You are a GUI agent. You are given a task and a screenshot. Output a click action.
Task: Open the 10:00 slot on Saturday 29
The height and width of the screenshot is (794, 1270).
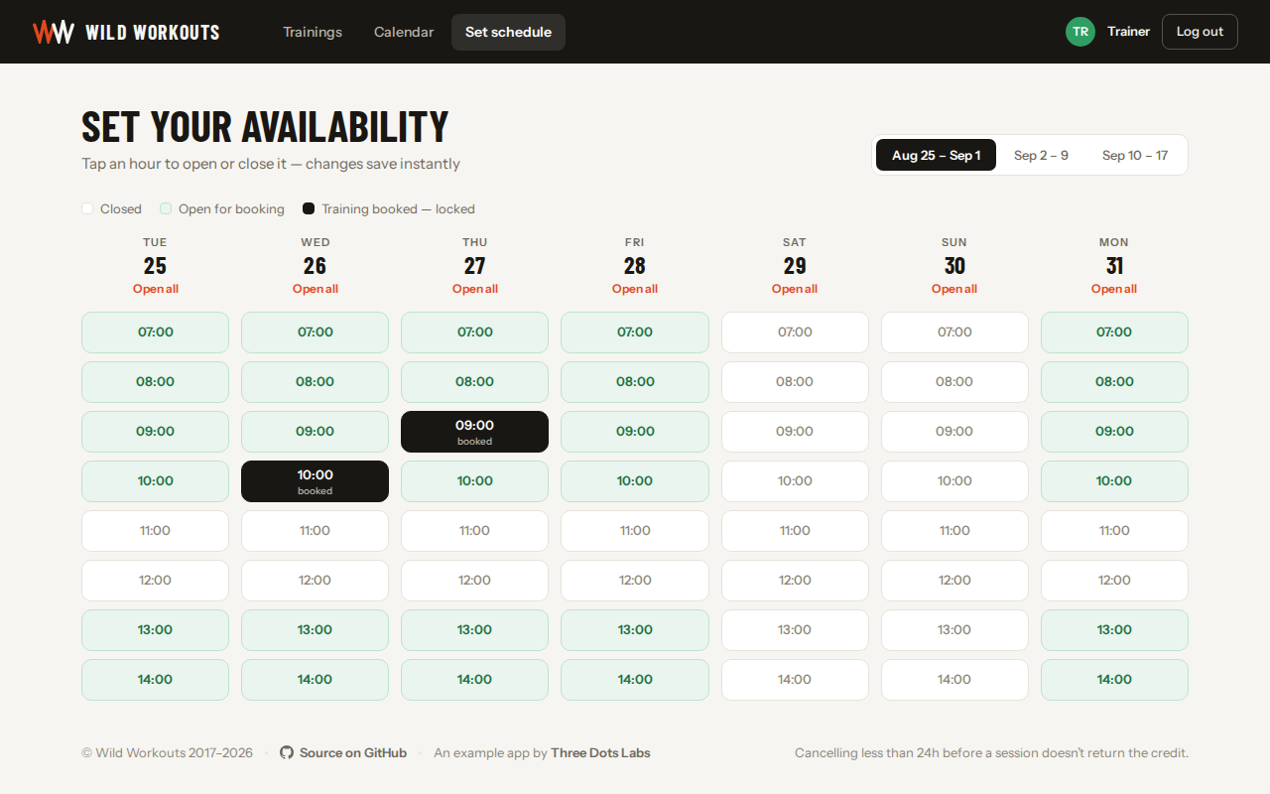[x=795, y=481]
